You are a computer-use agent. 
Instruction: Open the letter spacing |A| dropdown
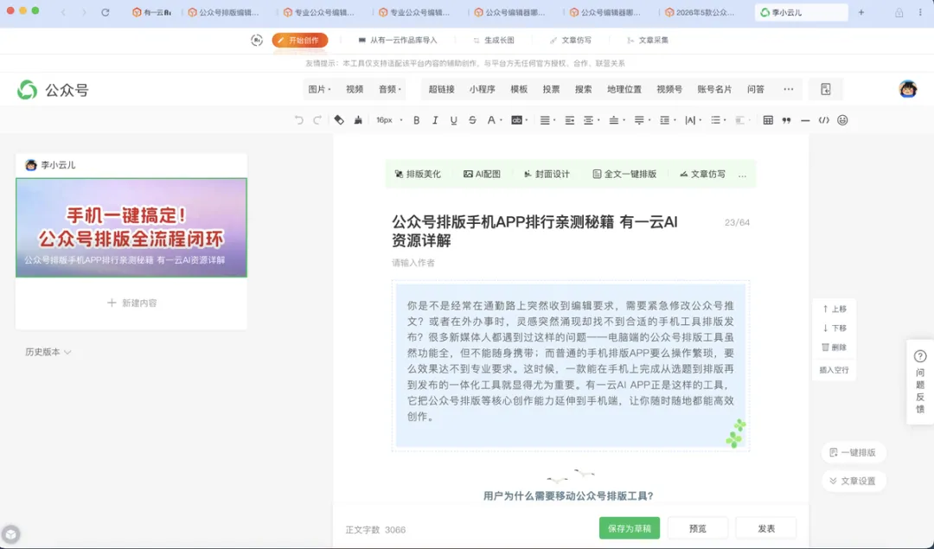[692, 120]
